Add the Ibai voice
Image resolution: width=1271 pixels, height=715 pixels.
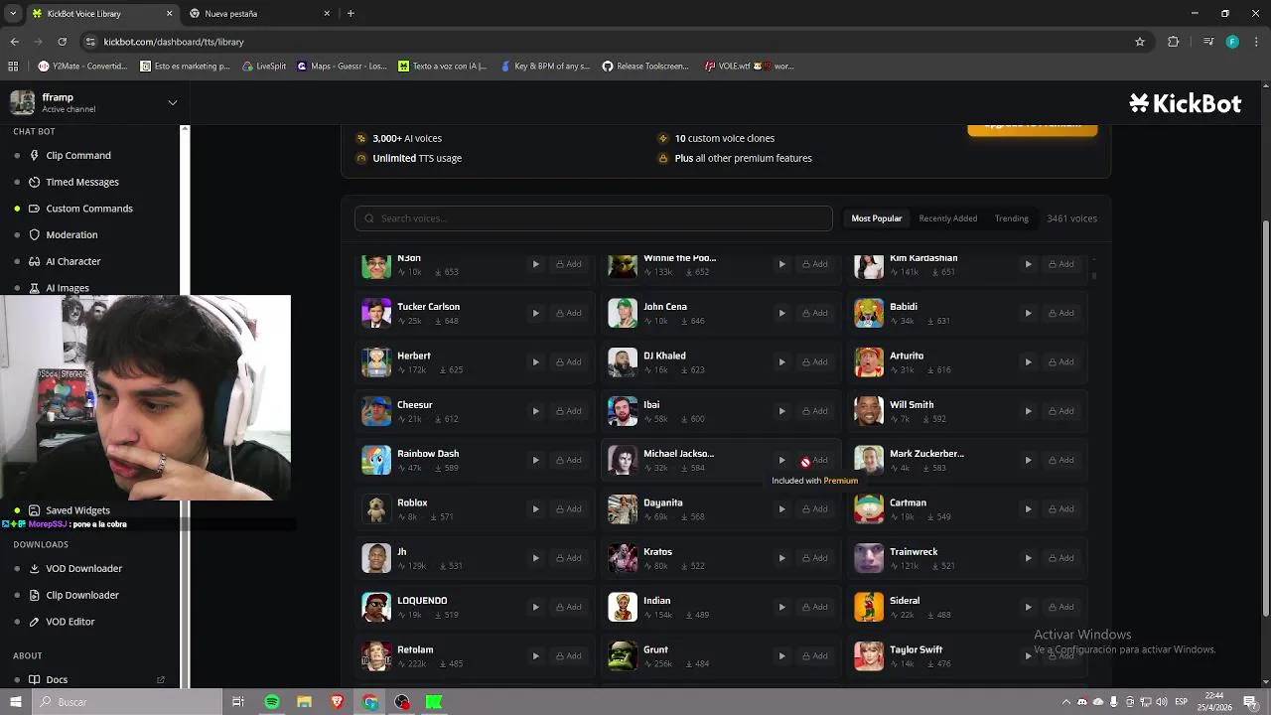point(815,410)
